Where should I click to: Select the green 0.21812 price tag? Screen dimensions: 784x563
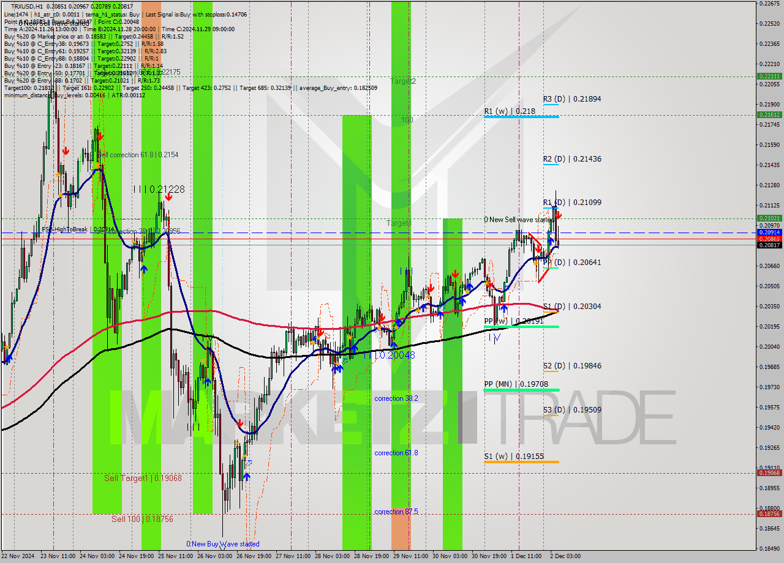pos(769,114)
